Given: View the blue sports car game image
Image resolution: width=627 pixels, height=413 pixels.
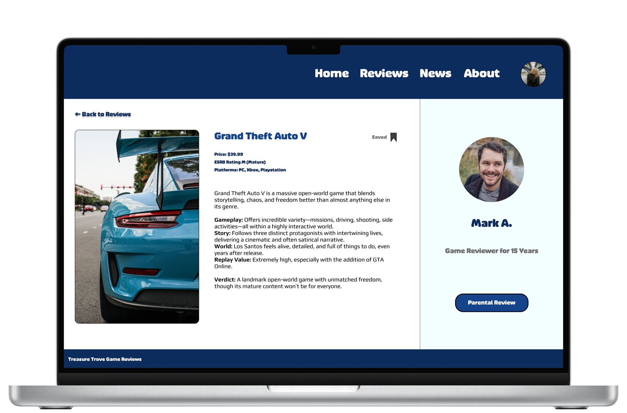Looking at the screenshot, I should (137, 227).
